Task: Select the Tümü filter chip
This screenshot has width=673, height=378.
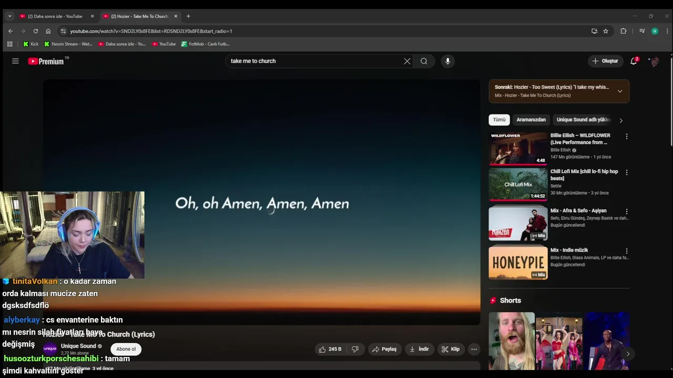Action: point(499,120)
